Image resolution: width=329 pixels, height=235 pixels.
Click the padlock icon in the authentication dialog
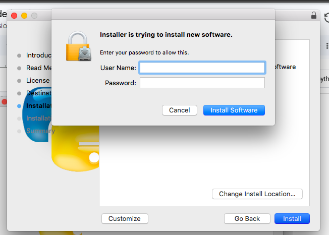click(x=78, y=45)
